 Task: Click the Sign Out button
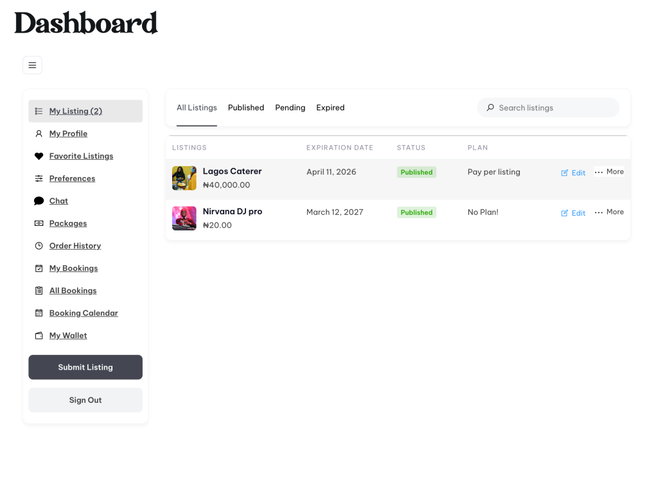85,400
